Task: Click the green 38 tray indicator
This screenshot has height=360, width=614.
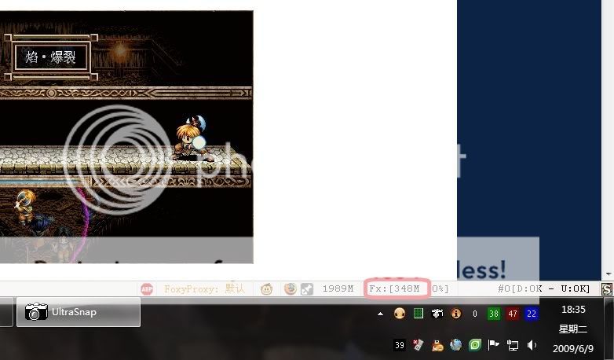Action: [x=493, y=314]
